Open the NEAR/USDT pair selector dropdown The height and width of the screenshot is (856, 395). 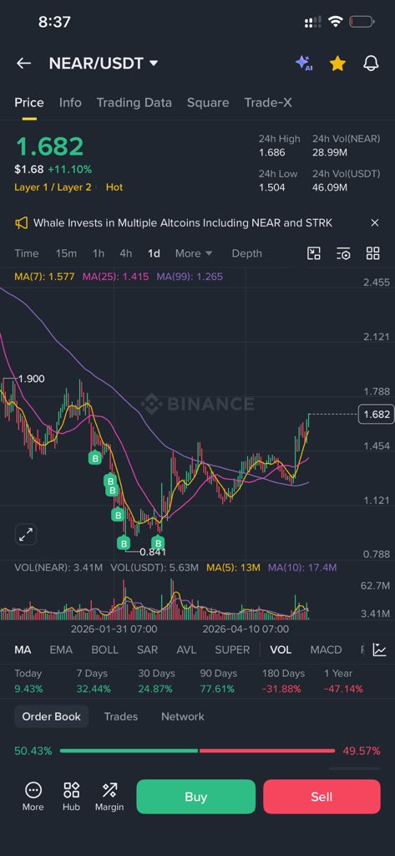click(x=104, y=64)
